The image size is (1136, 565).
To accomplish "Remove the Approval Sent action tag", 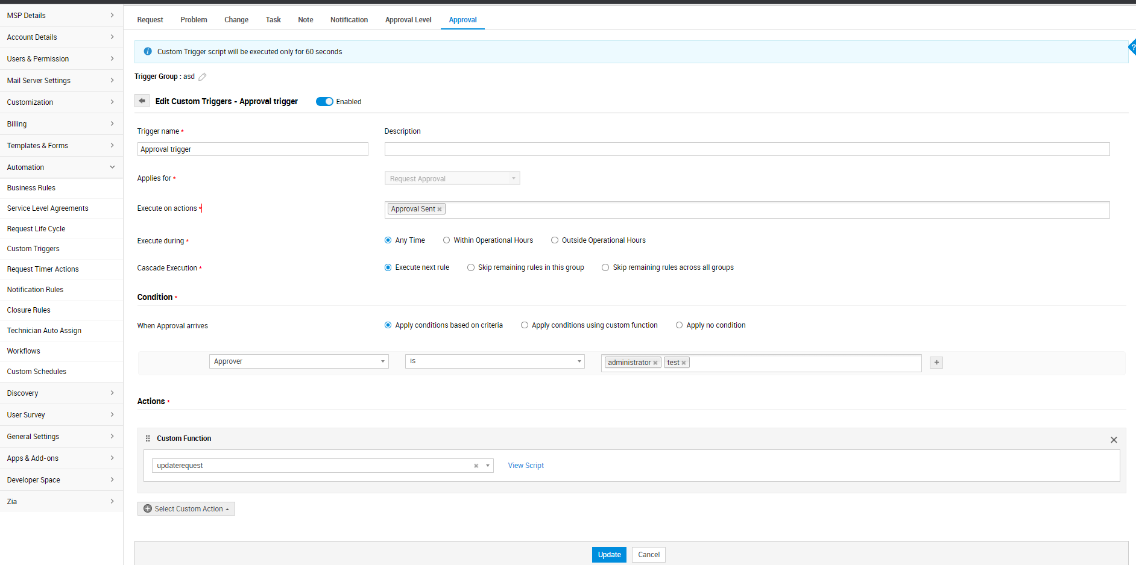I will [440, 210].
